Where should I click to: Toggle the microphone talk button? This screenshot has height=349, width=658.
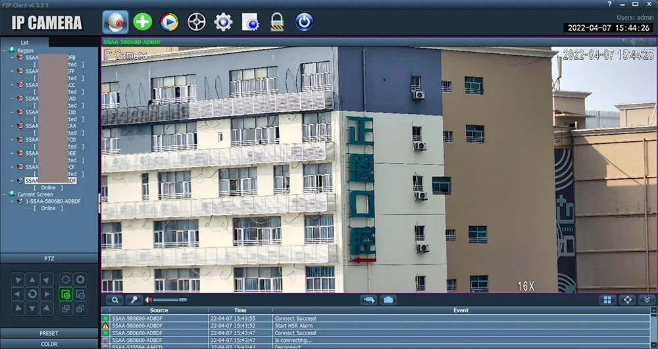point(134,300)
